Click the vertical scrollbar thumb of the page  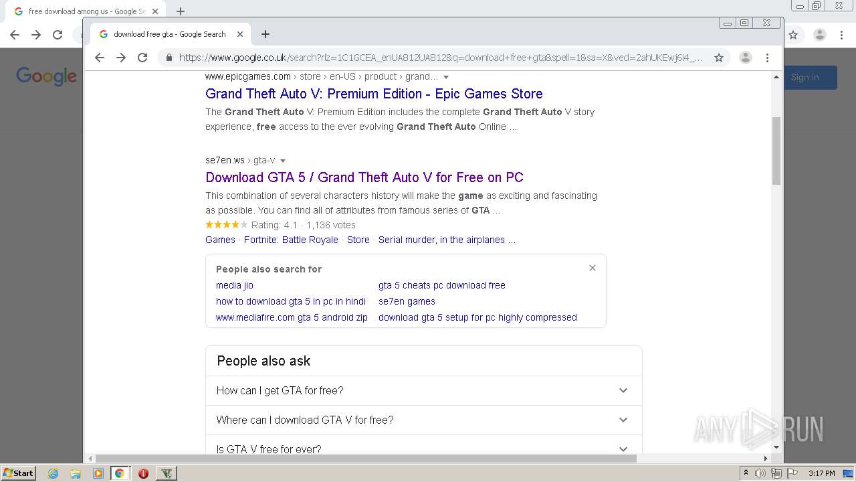tap(776, 151)
